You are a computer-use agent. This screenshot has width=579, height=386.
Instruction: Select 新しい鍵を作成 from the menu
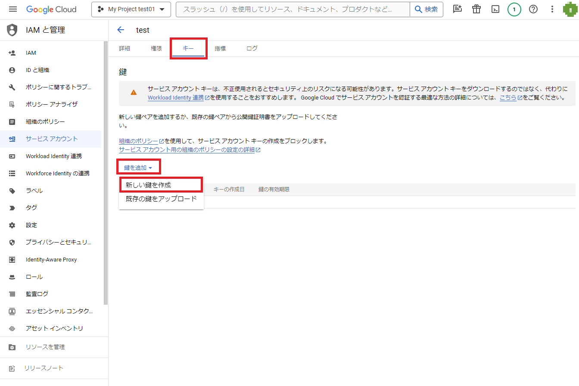pyautogui.click(x=148, y=185)
